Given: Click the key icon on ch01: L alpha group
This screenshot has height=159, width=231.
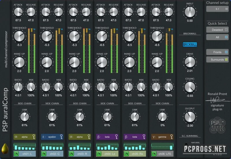Looking at the screenshot, I should (x=34, y=137).
